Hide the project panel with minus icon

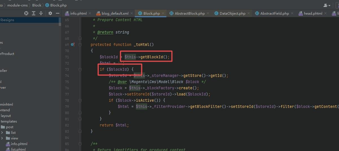(x=58, y=13)
